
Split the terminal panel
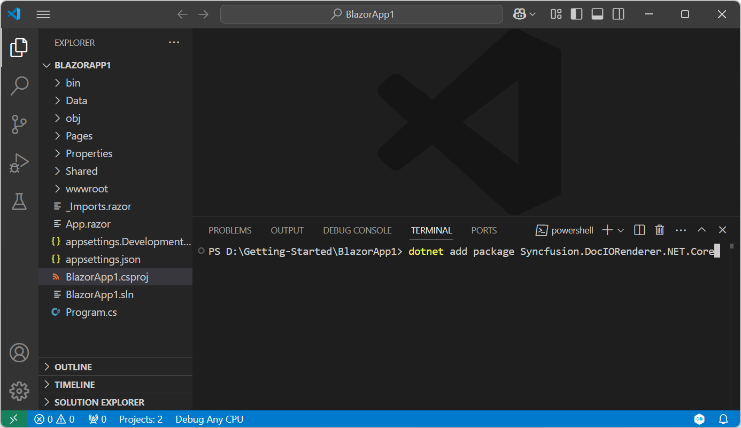point(639,230)
